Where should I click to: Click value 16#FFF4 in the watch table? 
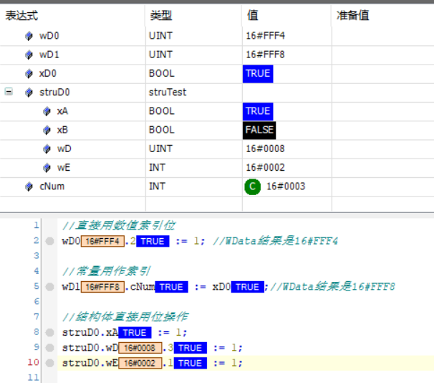tap(266, 36)
